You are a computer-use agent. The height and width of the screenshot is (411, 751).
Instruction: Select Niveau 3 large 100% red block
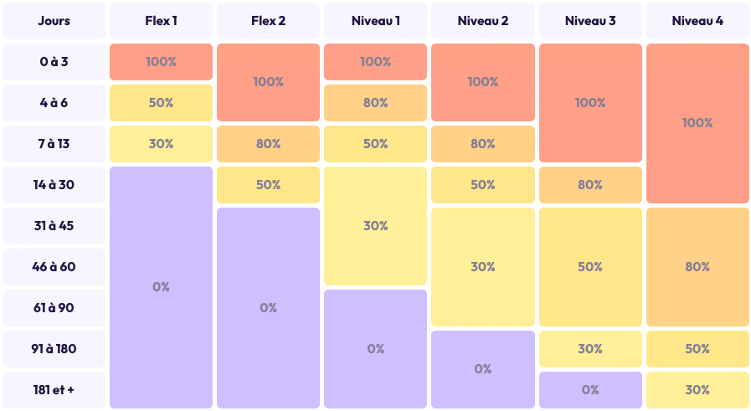tap(590, 103)
